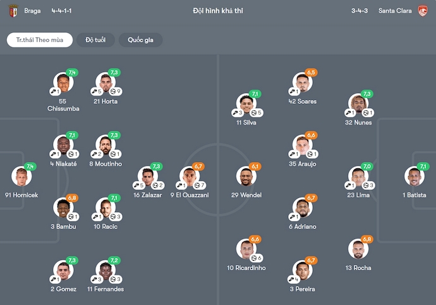Click Horta's 7.3 rating badge
Viewport: 436px width, 305px height.
pos(114,73)
